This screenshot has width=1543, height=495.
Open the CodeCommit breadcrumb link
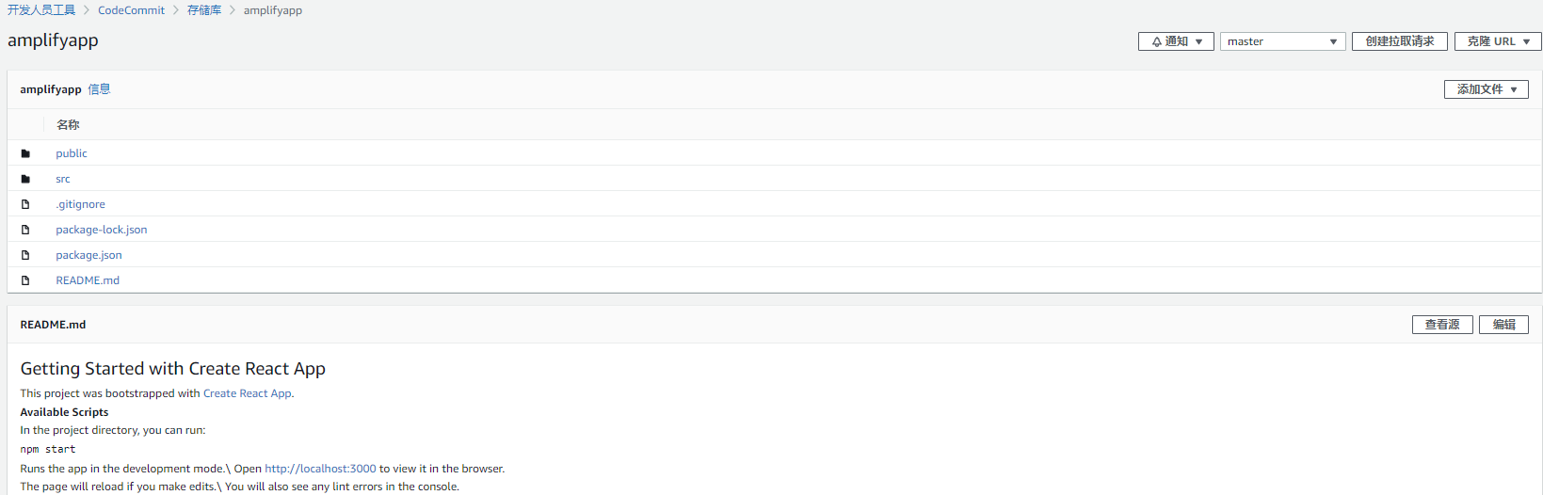(x=131, y=10)
